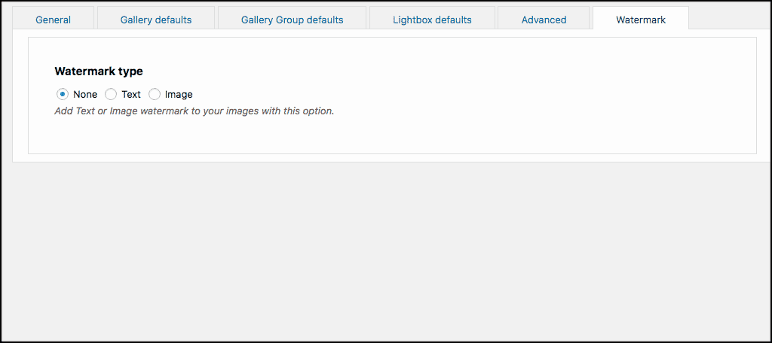Click empty space inside white settings panel
Image resolution: width=772 pixels, height=343 pixels.
[x=492, y=99]
